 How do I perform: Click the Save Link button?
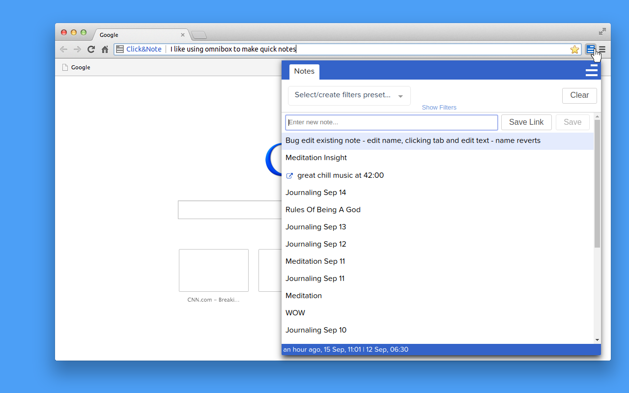pyautogui.click(x=526, y=122)
